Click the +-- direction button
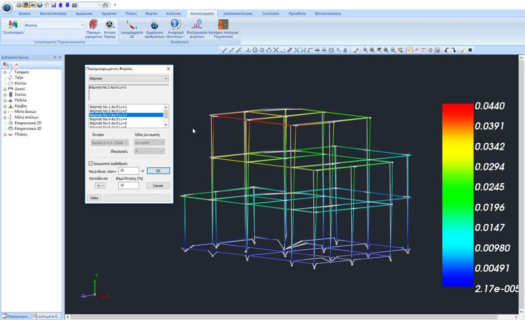Screen dimensions: 525x320 (100, 185)
